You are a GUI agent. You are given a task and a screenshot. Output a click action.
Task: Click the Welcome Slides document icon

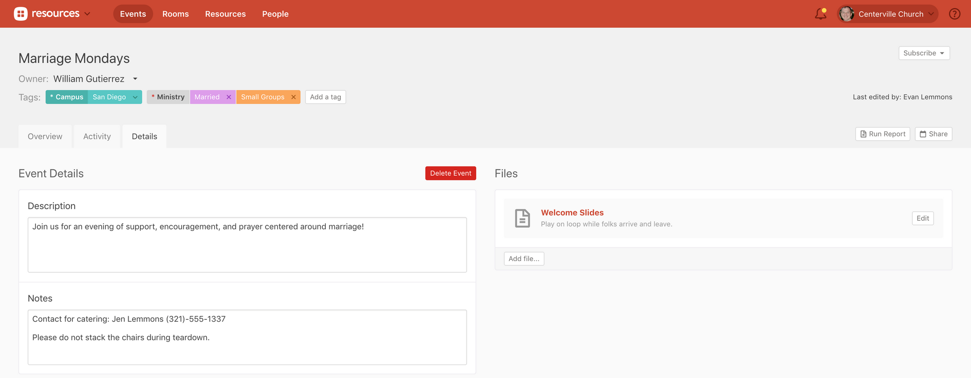click(522, 218)
